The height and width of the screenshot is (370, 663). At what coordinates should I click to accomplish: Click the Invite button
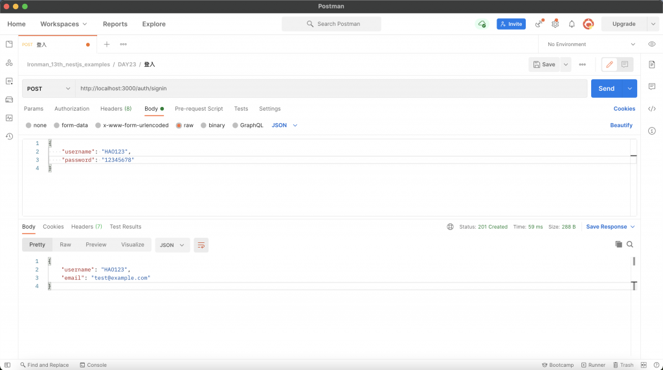(x=511, y=24)
